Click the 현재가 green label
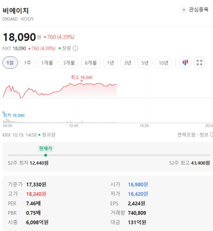Screen dimensions: 213x231 click(x=46, y=148)
